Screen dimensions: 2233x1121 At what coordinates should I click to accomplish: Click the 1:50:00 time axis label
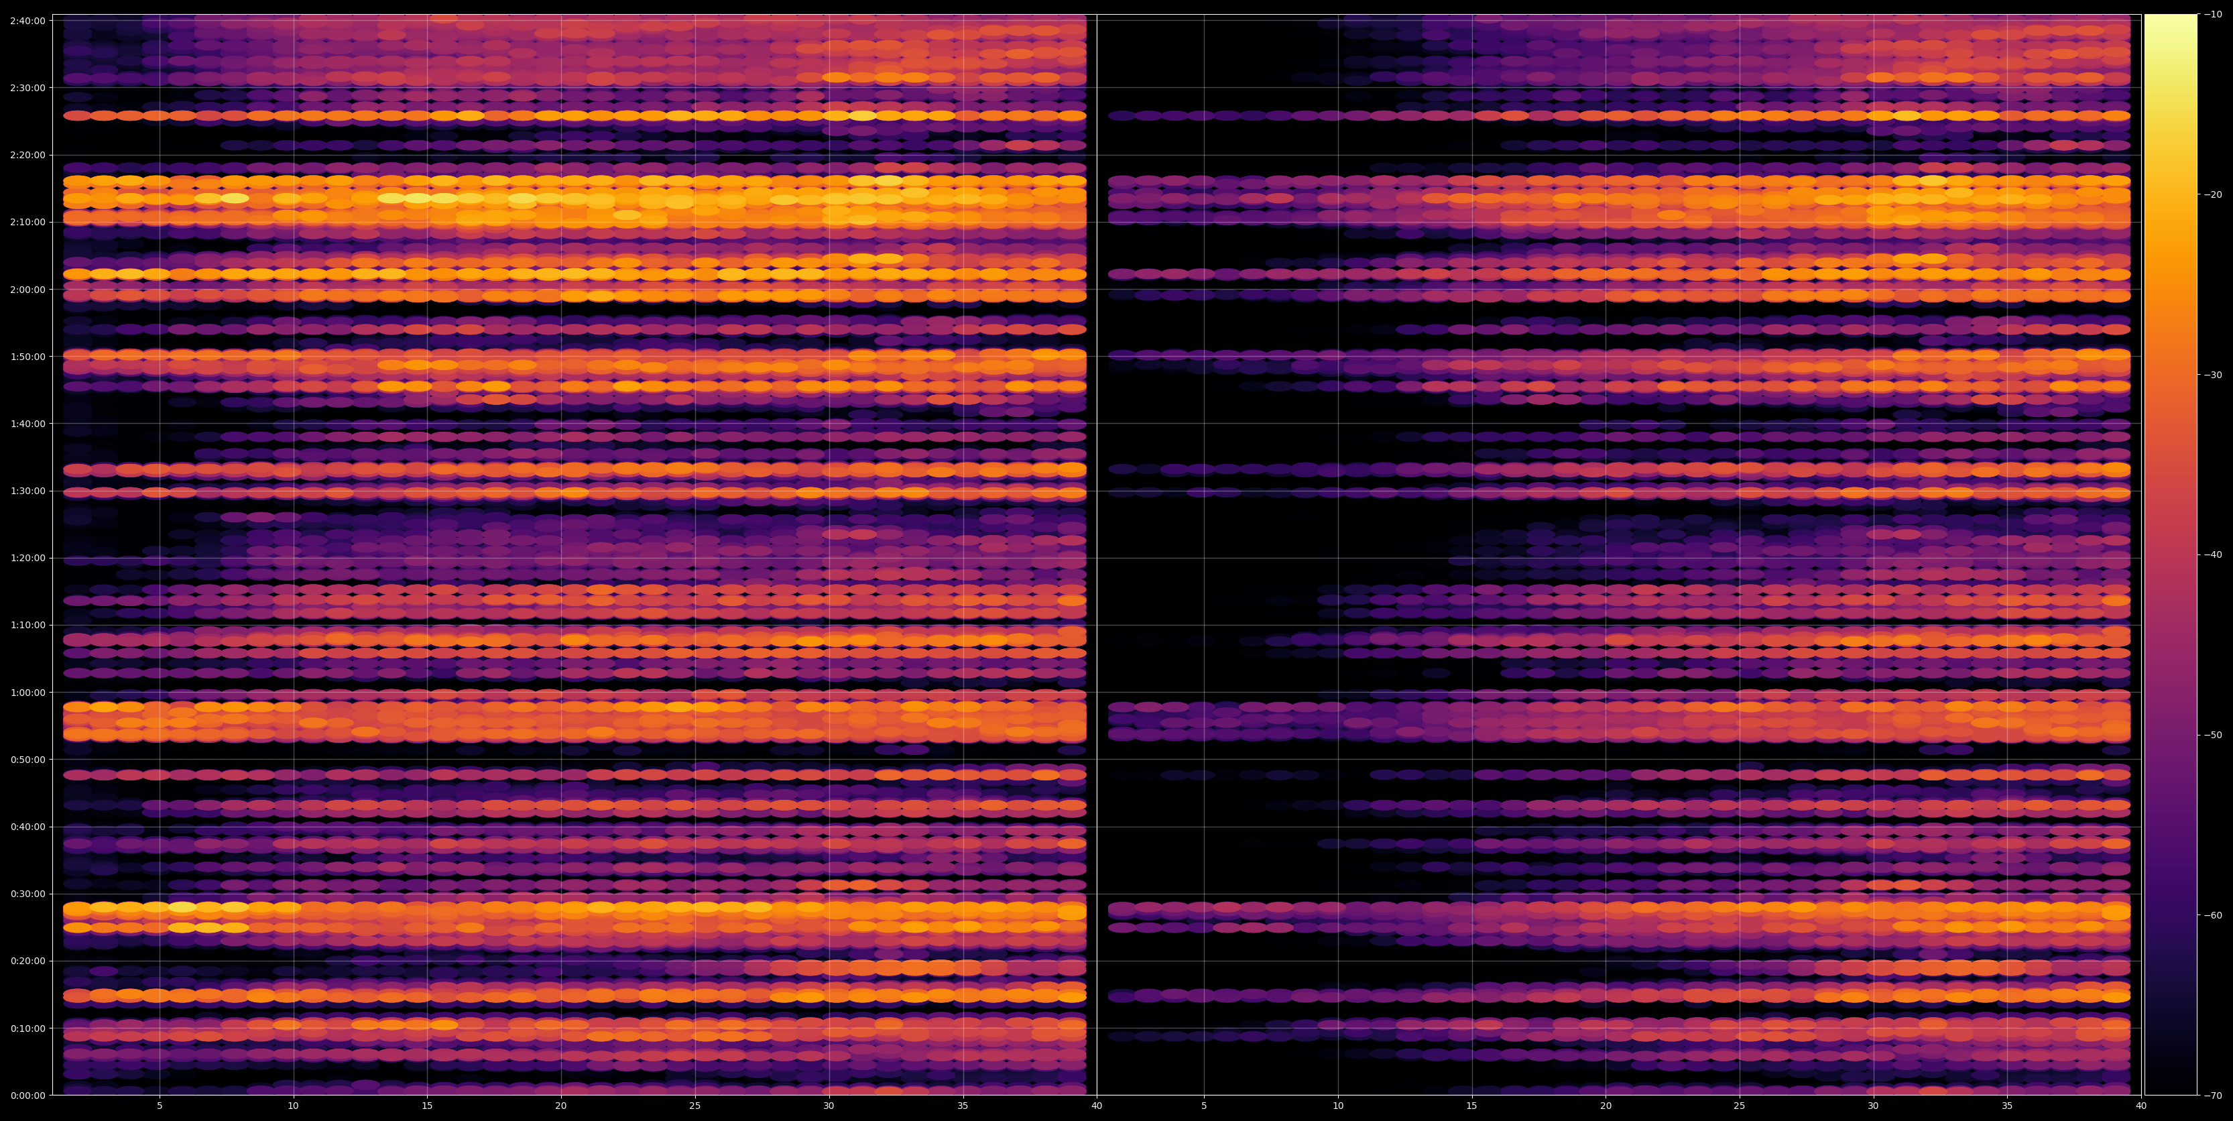point(27,356)
